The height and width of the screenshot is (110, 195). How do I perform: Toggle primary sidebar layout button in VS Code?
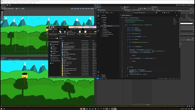coord(165,12)
